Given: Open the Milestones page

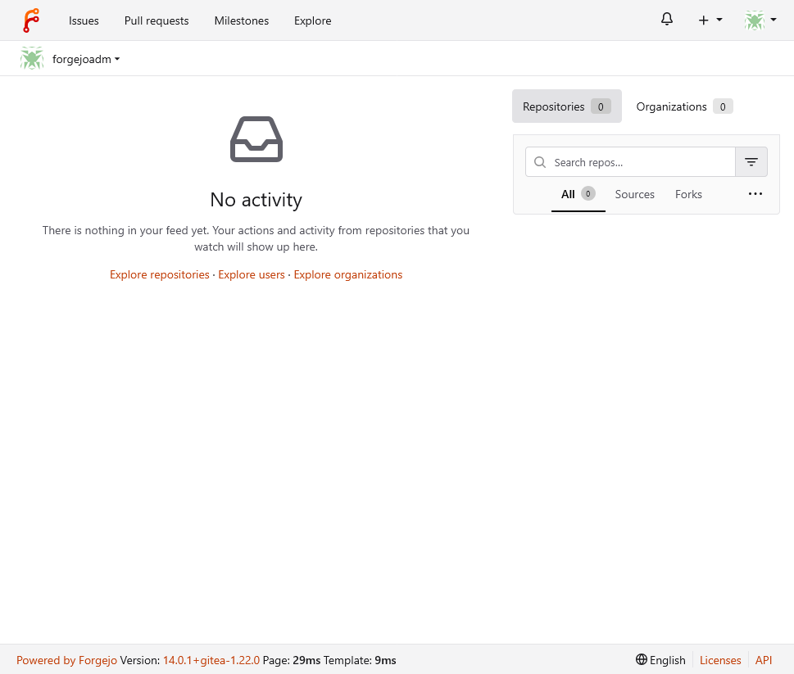Looking at the screenshot, I should pos(241,20).
